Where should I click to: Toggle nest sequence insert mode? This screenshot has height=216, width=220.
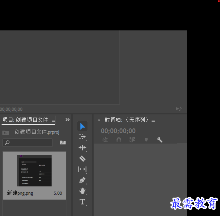105,140
